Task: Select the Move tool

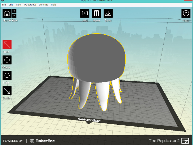Action: 7,60
